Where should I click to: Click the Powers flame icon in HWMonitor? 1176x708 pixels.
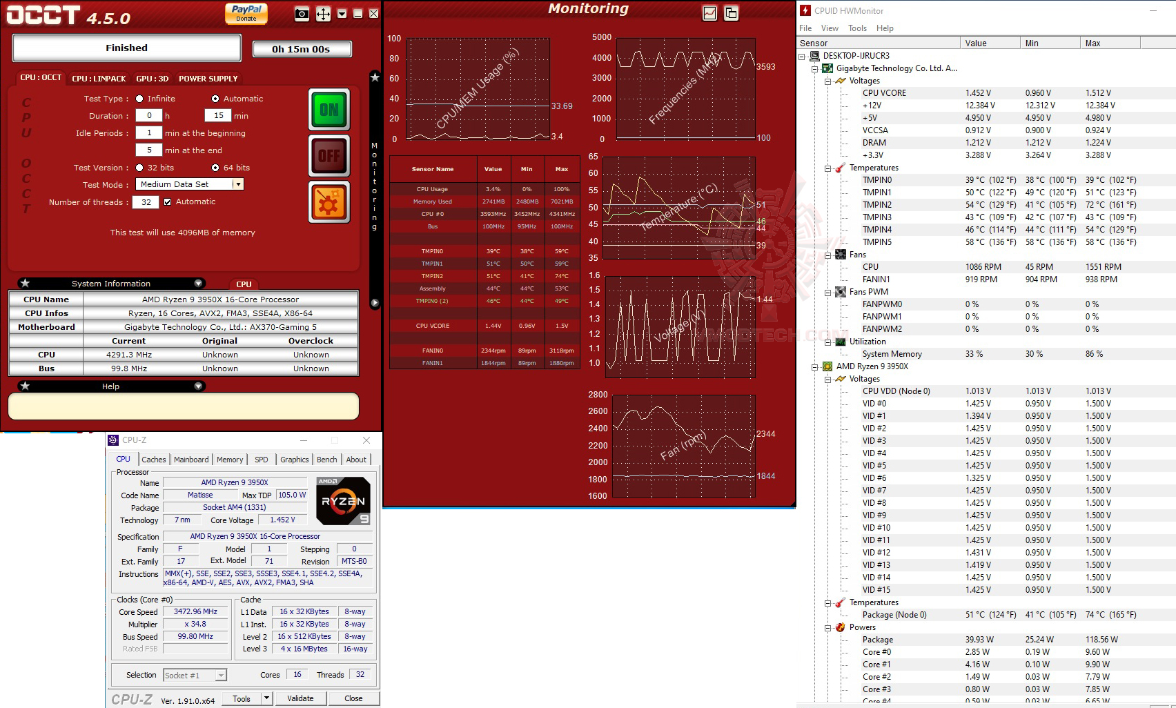(840, 627)
